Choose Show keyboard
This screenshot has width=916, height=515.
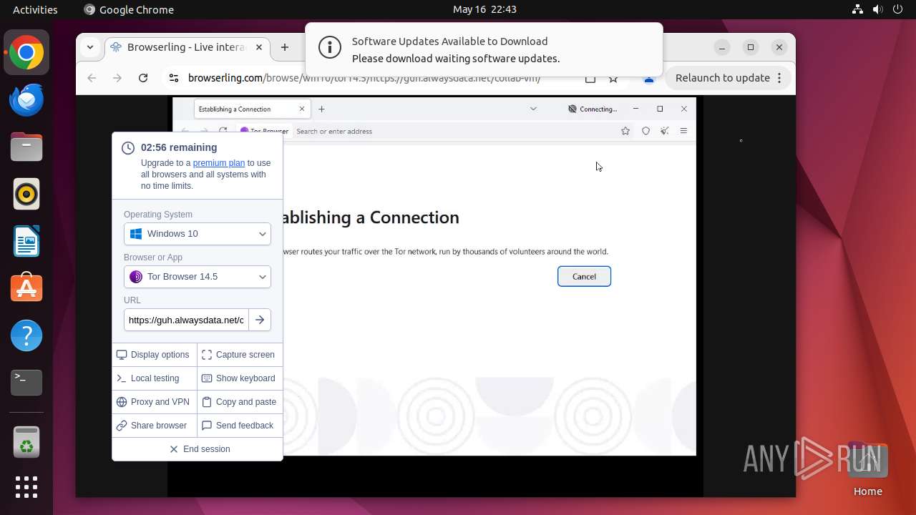coord(240,378)
